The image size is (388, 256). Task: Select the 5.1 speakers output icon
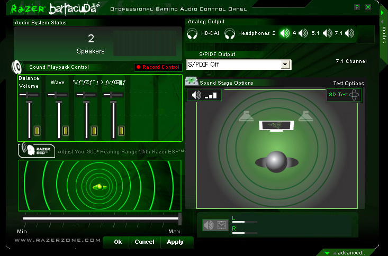coord(327,33)
